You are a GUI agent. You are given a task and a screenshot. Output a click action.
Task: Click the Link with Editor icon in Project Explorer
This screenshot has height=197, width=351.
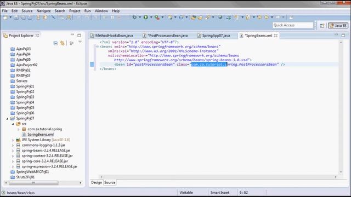[62, 43]
